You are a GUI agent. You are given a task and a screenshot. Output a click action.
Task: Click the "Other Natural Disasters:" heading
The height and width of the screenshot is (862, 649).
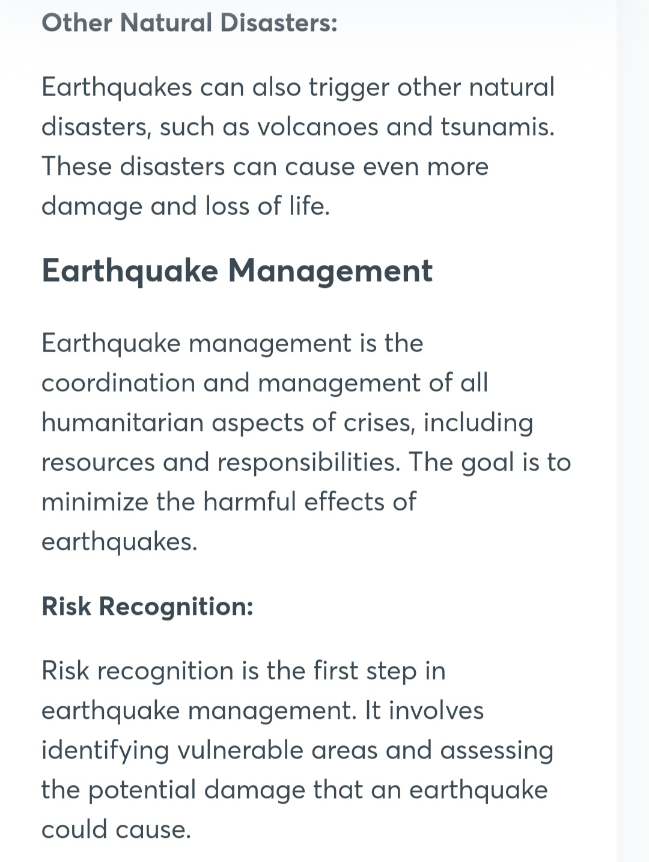coord(189,23)
